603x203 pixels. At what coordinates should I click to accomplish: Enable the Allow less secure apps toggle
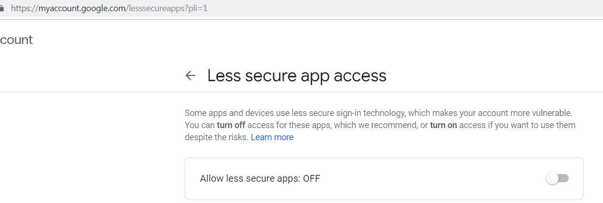(x=557, y=178)
